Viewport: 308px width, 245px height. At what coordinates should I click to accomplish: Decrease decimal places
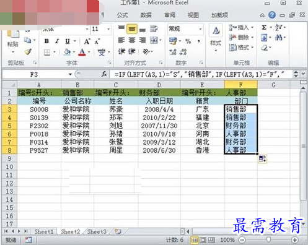(x=183, y=52)
